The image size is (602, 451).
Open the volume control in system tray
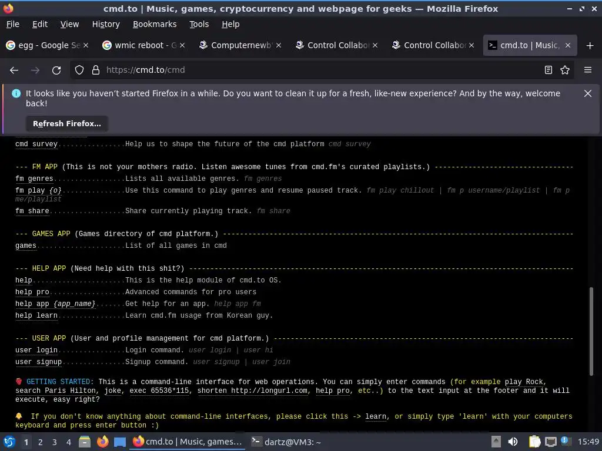coord(513,442)
